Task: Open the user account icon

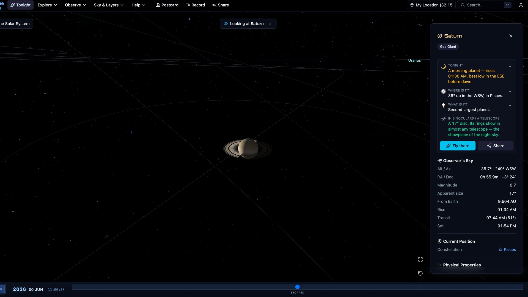Action: [x=521, y=5]
